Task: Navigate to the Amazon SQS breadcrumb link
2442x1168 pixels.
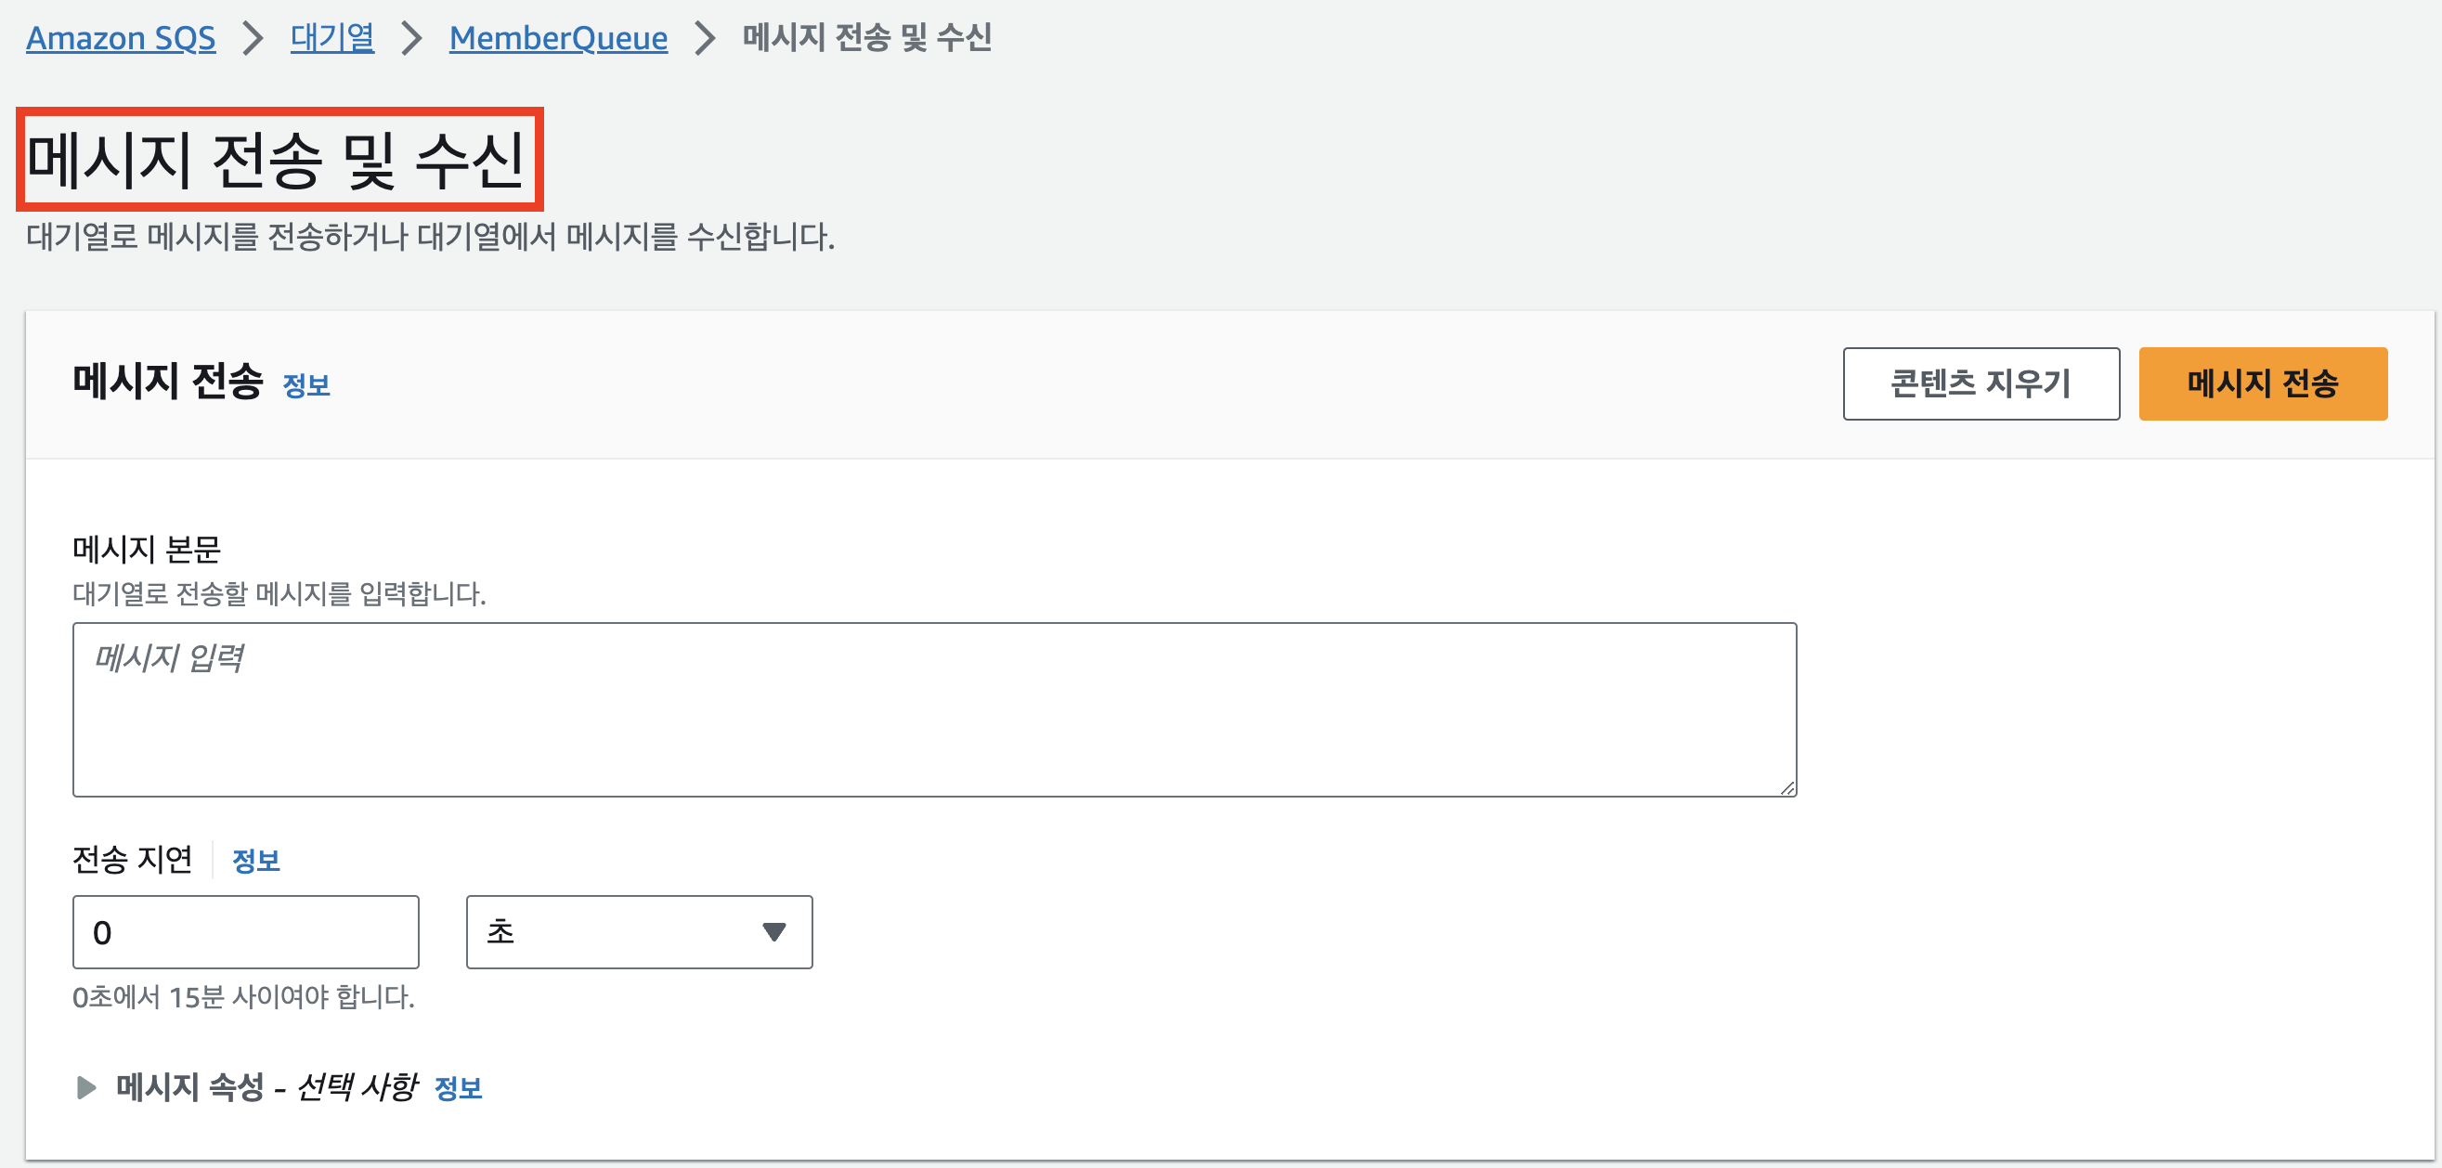Action: pos(121,38)
